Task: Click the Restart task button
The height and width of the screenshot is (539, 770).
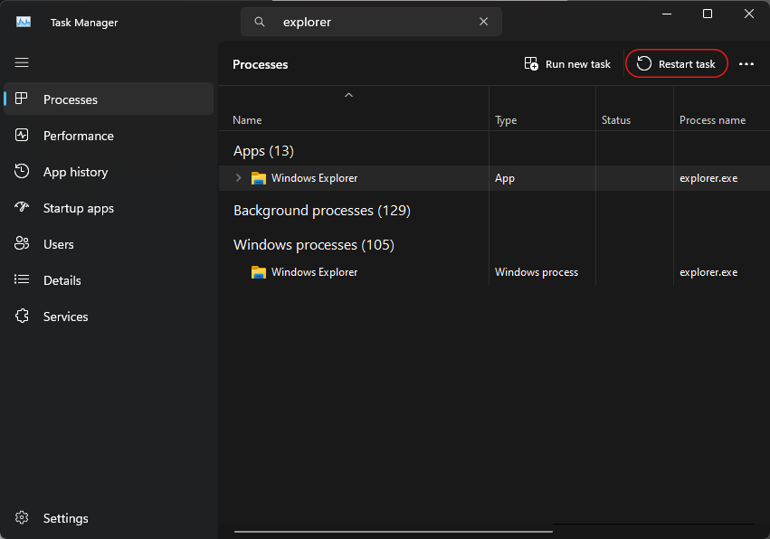Action: click(x=676, y=64)
